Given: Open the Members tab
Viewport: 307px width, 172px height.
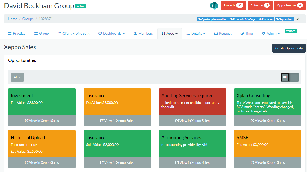Looking at the screenshot, I should [x=143, y=34].
